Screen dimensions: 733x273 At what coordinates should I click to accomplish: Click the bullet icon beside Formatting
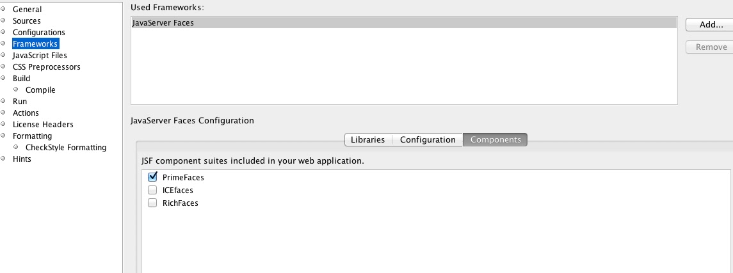pyautogui.click(x=3, y=136)
